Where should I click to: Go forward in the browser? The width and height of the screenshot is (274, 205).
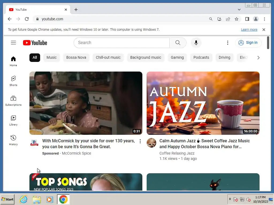click(18, 19)
